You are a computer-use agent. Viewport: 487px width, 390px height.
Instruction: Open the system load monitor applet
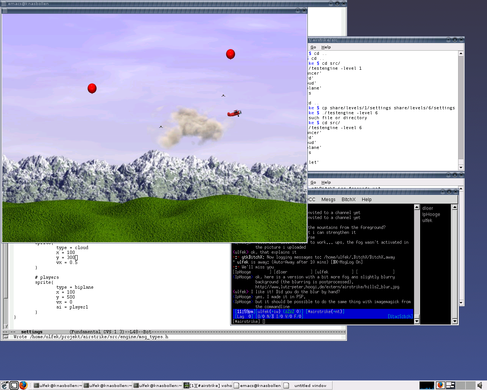(427, 385)
